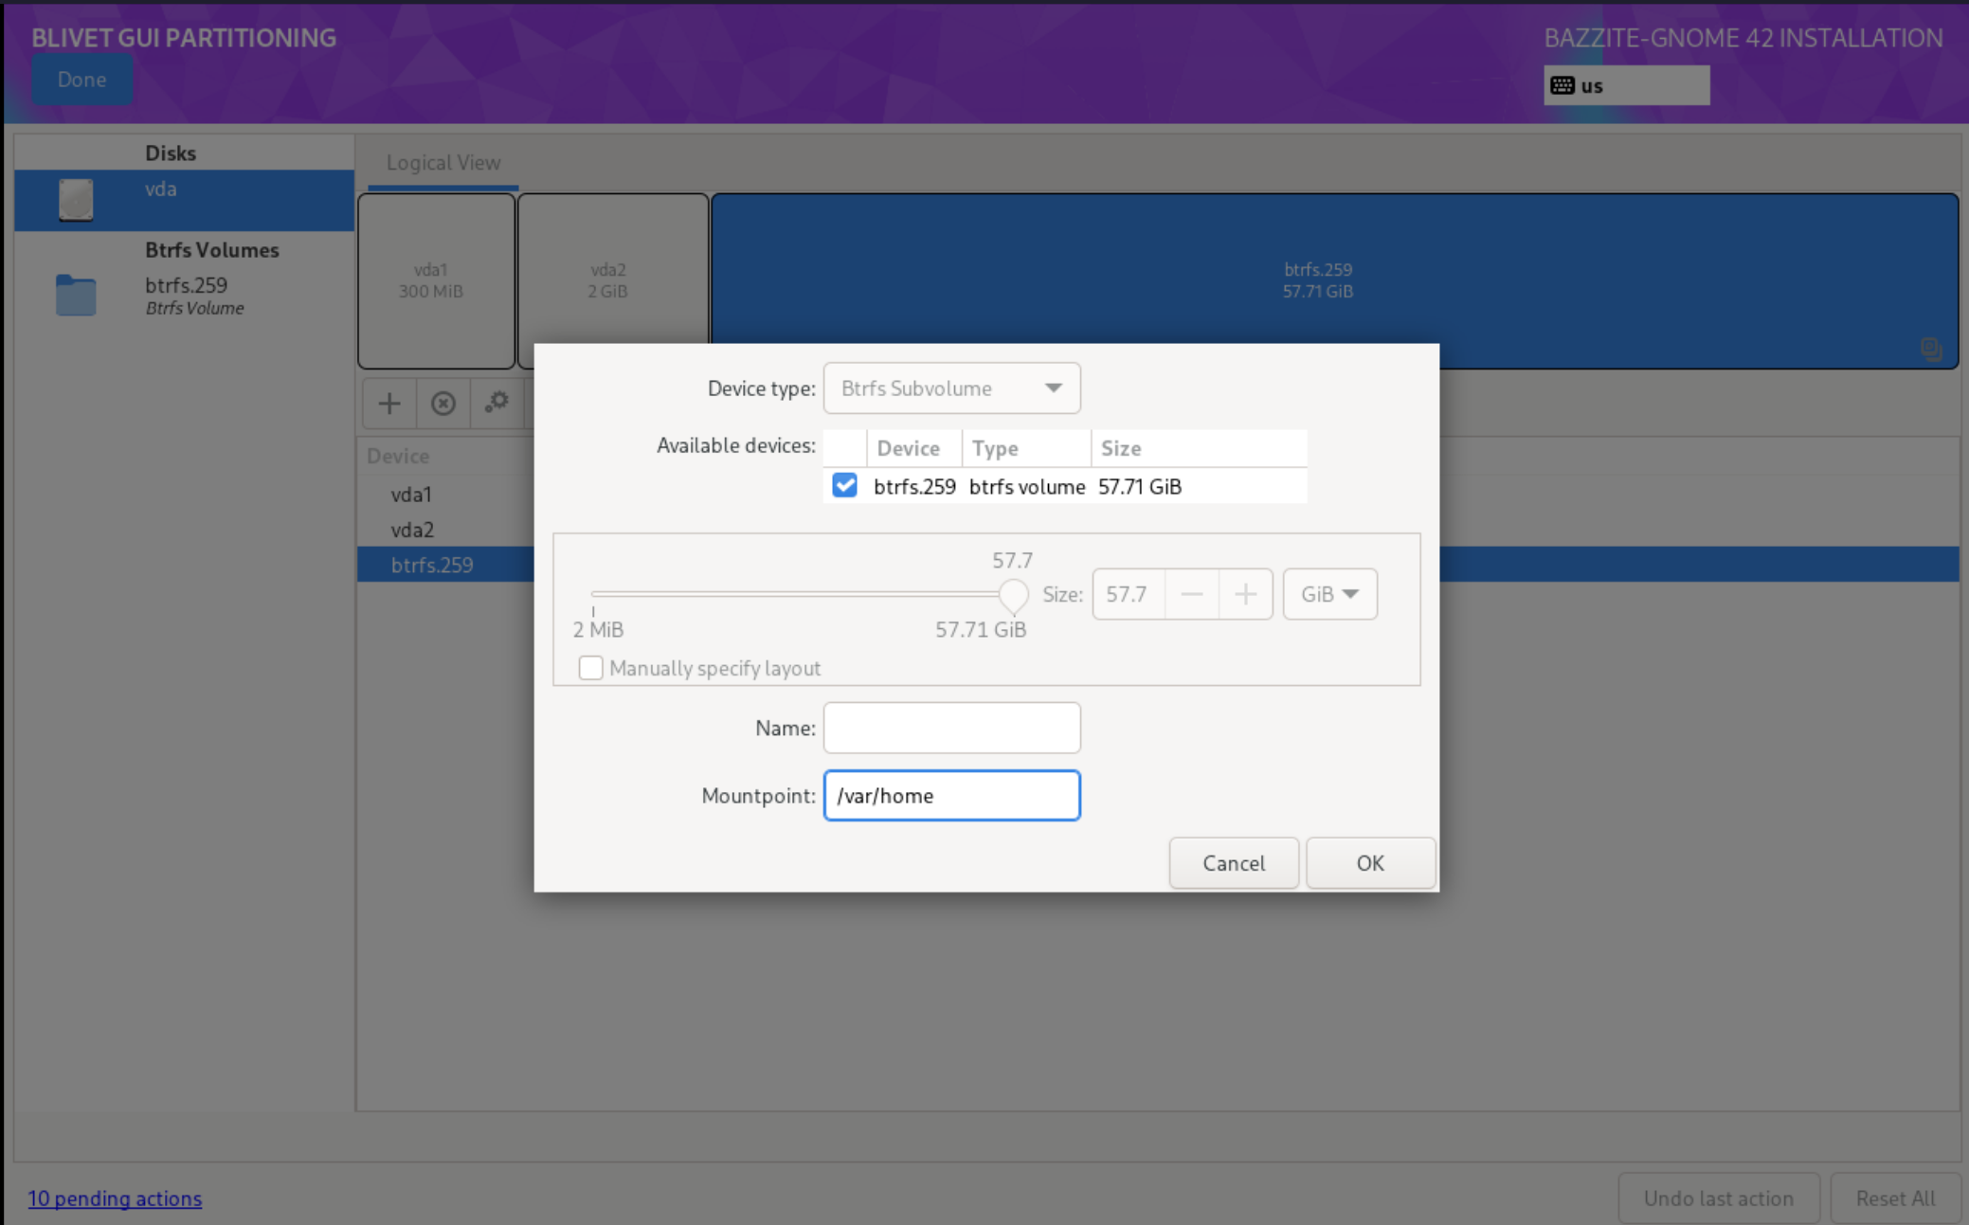Switch to the Logical View tab

tap(443, 163)
